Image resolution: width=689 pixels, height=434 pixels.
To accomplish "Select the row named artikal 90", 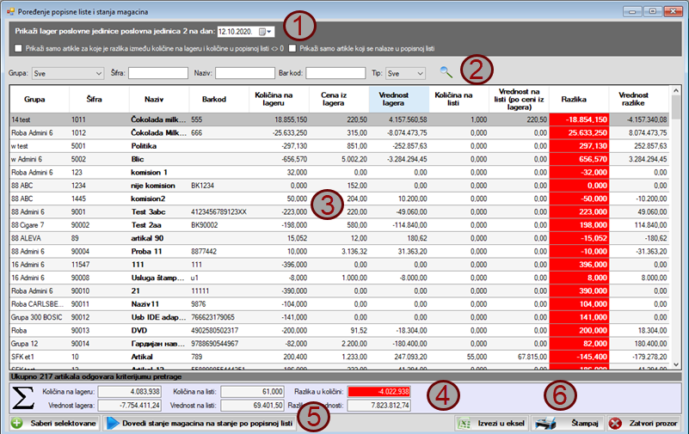I will 339,238.
